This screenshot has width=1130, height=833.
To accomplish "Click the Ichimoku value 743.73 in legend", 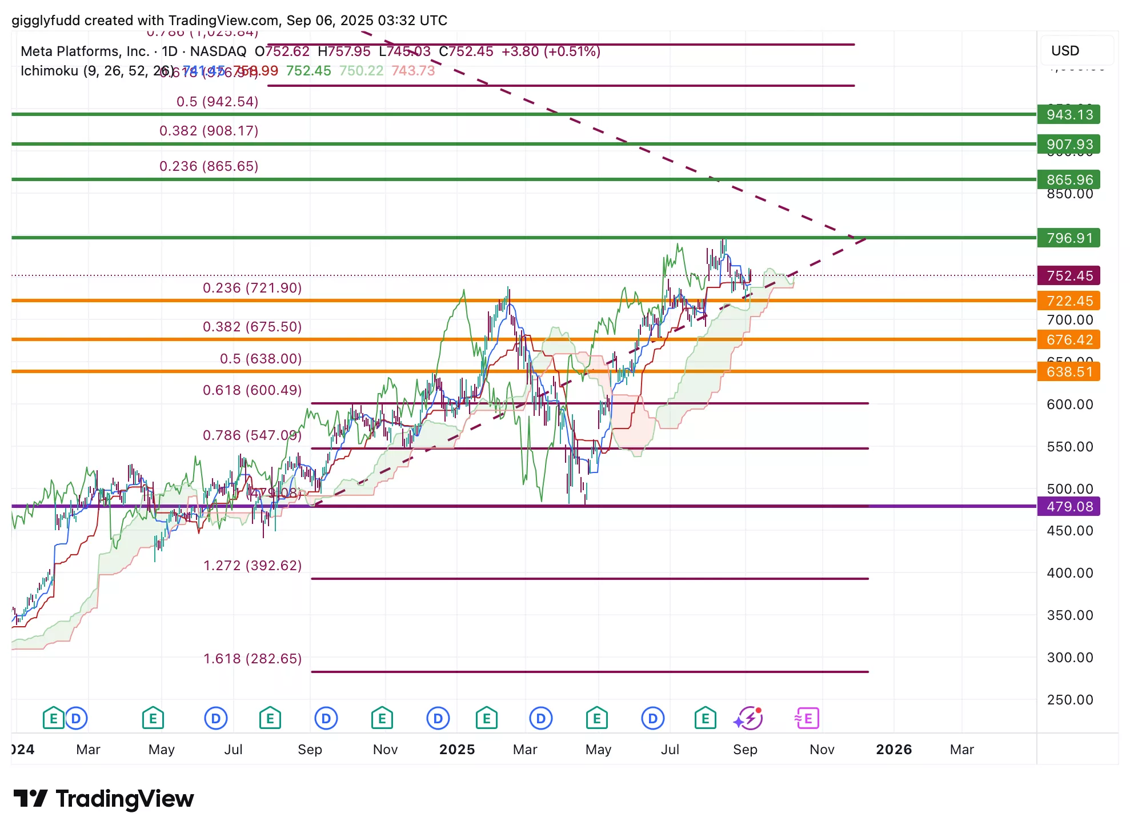I will tap(413, 71).
